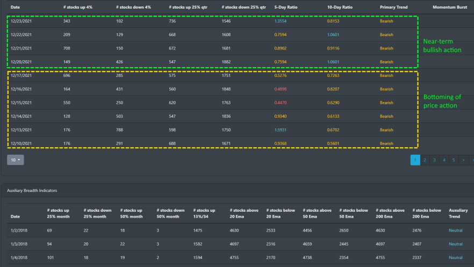Click 5-Day Ratio value 0.8902
The width and height of the screenshot is (474, 267).
(x=280, y=48)
